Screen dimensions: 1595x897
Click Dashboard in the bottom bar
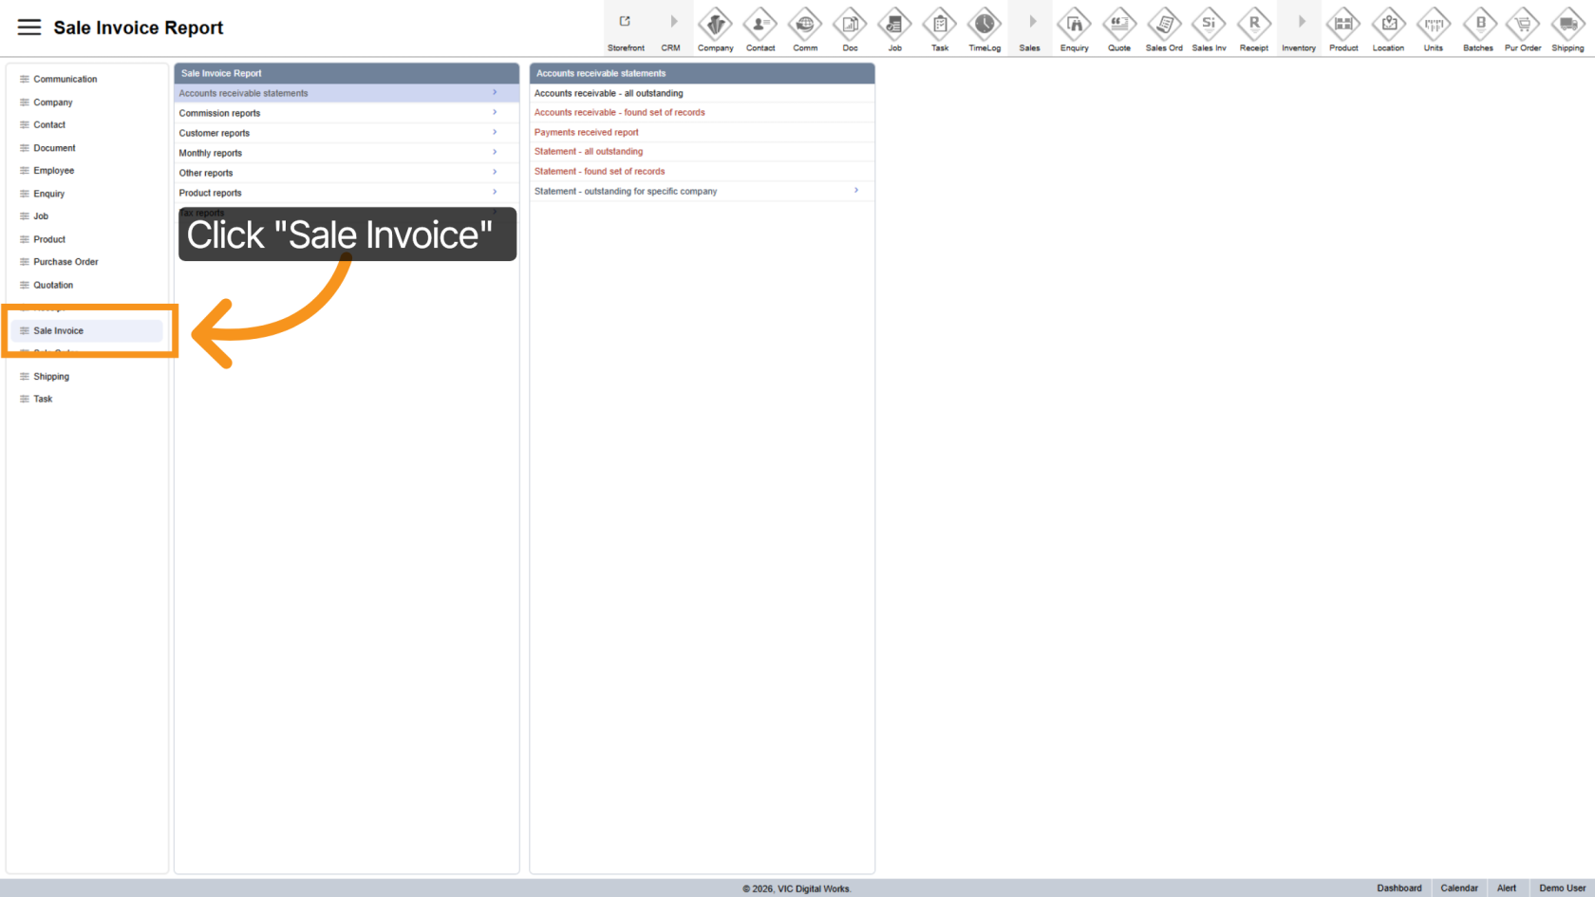1398,888
